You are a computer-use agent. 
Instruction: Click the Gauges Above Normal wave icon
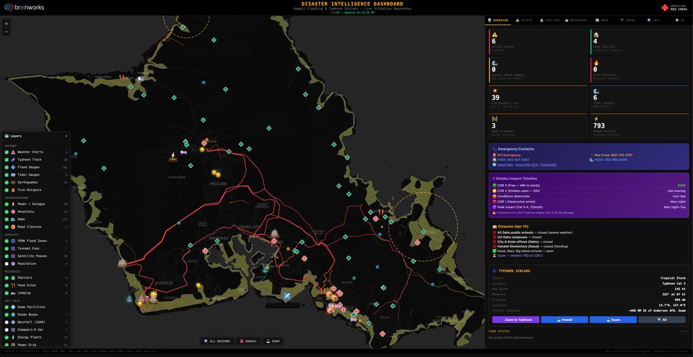tap(494, 63)
